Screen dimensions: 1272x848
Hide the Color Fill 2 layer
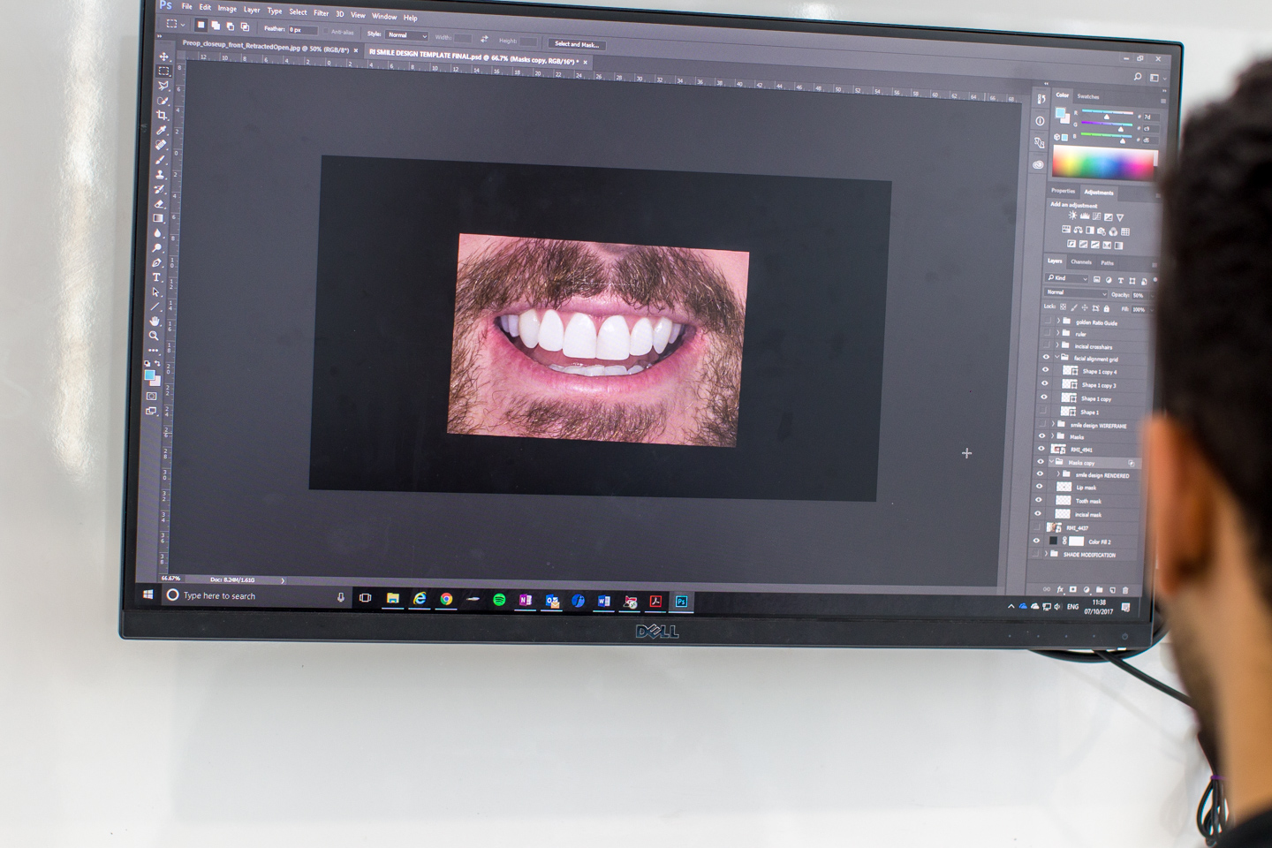[1036, 541]
